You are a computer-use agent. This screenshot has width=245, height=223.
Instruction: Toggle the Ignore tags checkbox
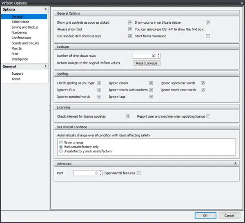click(151, 96)
